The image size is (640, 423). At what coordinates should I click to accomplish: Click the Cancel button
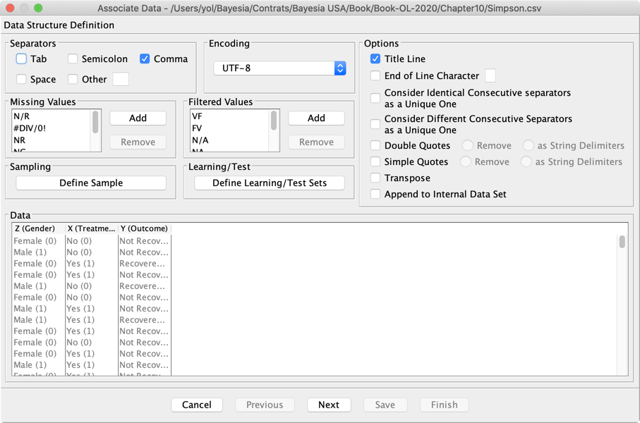tap(197, 405)
